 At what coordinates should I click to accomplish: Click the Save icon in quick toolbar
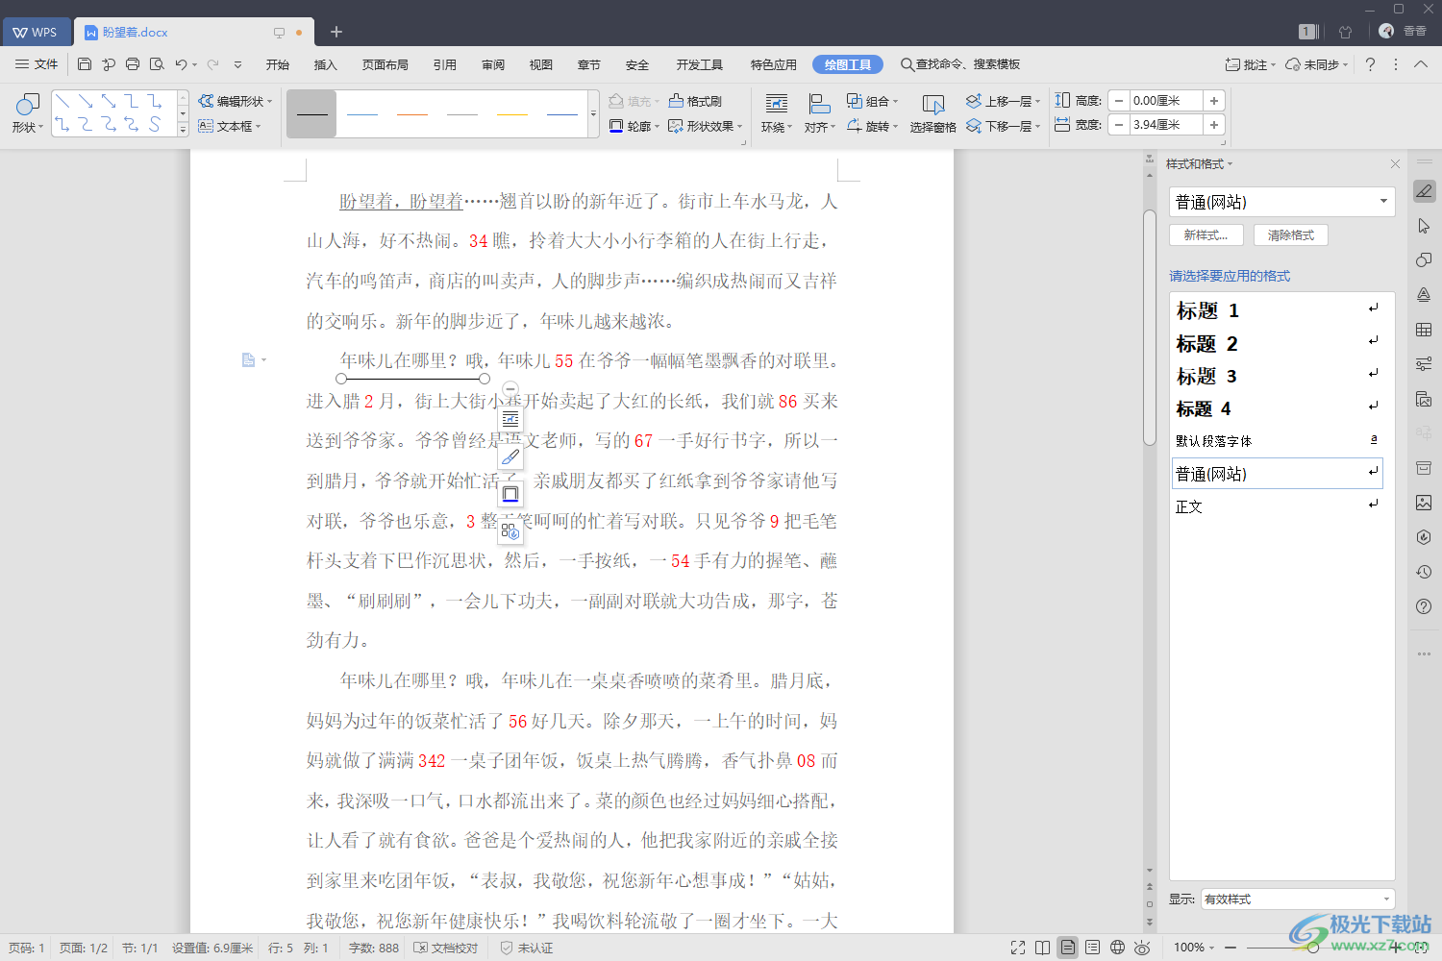pyautogui.click(x=85, y=64)
